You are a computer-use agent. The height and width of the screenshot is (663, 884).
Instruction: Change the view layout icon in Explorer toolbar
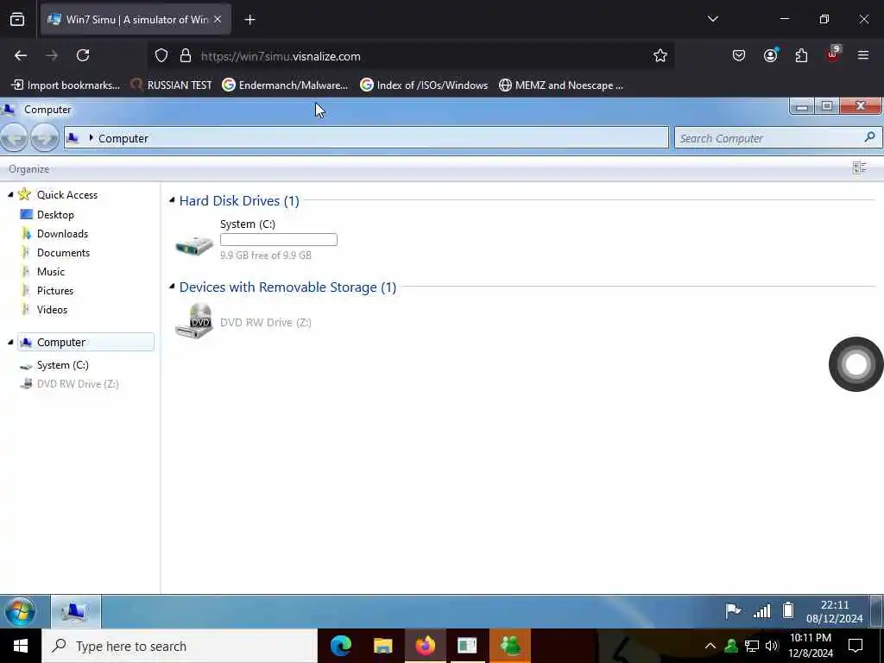860,168
